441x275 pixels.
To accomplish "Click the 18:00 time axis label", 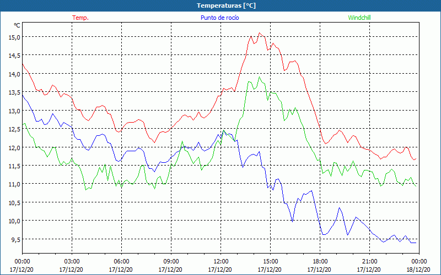I will click(320, 262).
